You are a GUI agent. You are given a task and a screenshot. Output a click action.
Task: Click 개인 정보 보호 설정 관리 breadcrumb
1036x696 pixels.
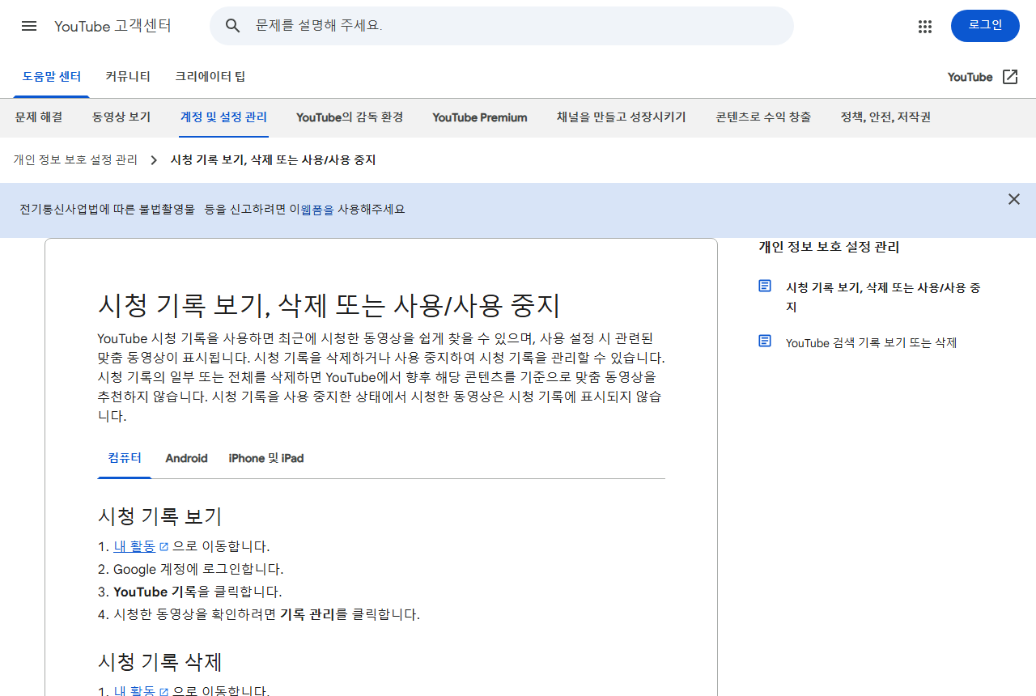tap(75, 160)
